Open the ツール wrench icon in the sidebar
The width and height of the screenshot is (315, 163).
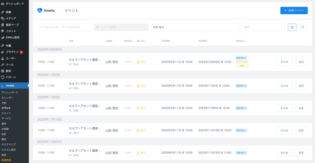[x=3, y=65]
